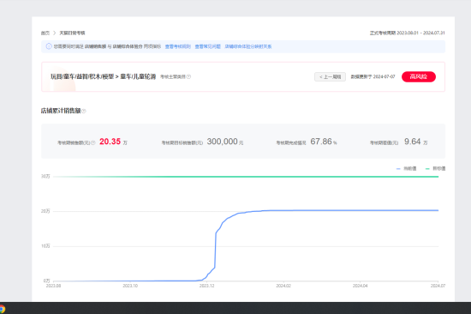
Task: Click the 2023.12 x-axis label
Action: (206, 286)
